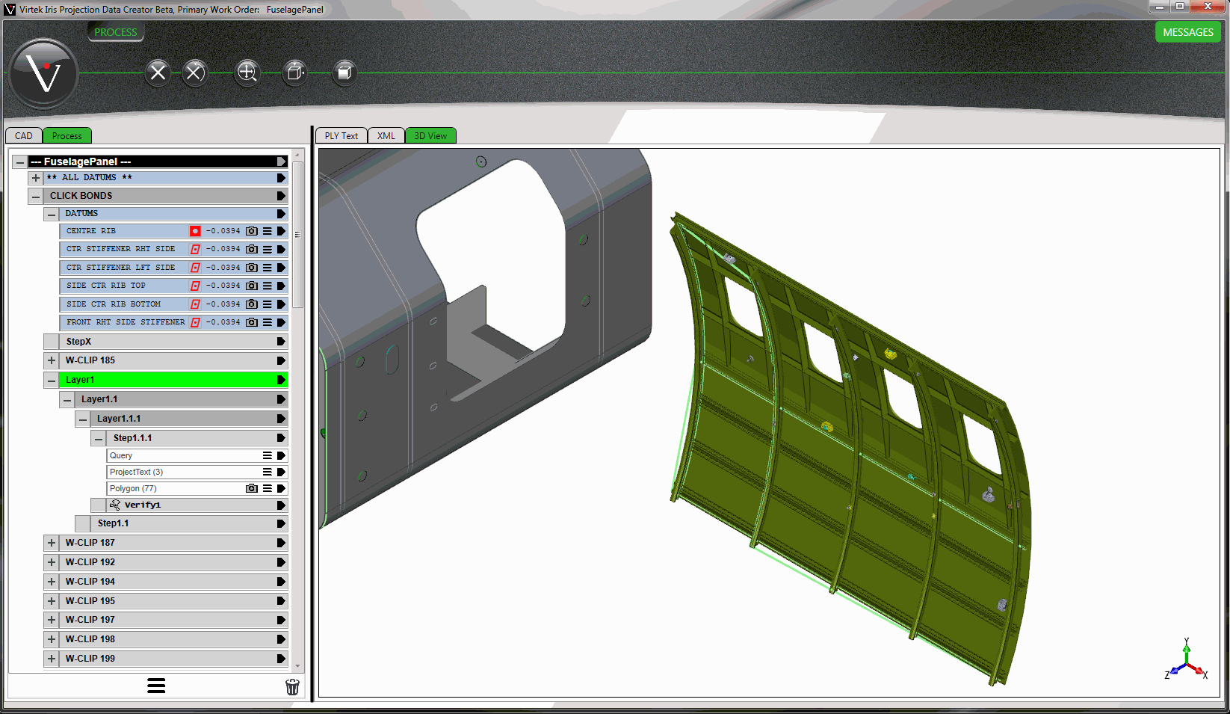
Task: Toggle red datum marker on SIDE CTR RIB TOP
Action: tap(195, 286)
